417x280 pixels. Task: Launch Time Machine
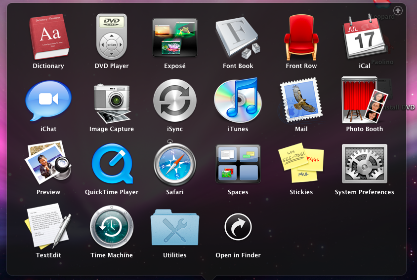pos(112,226)
